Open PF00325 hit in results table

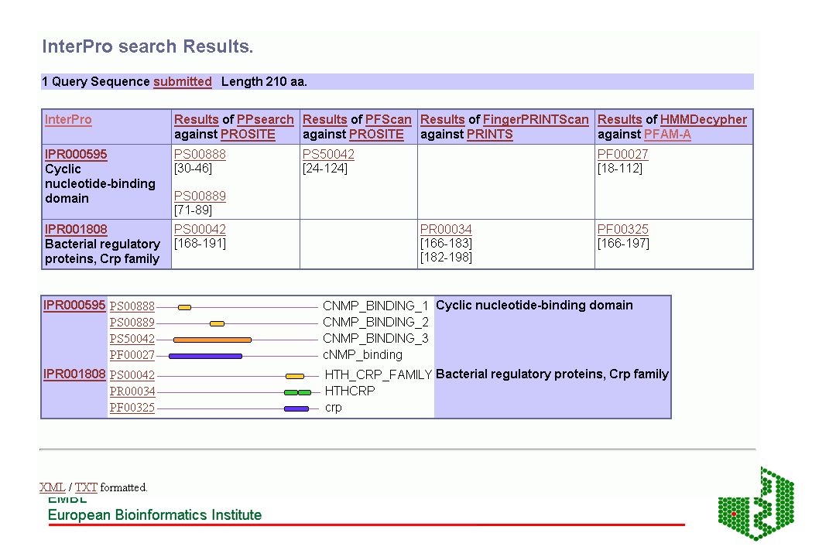[x=622, y=229]
